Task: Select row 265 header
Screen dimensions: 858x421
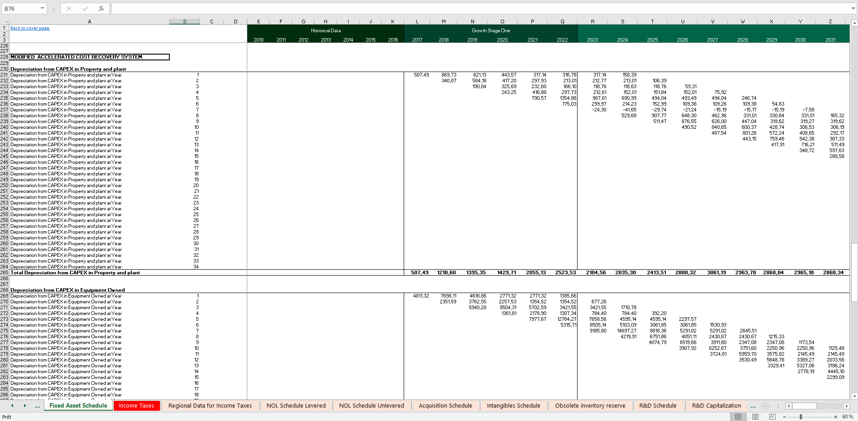Action: click(4, 272)
